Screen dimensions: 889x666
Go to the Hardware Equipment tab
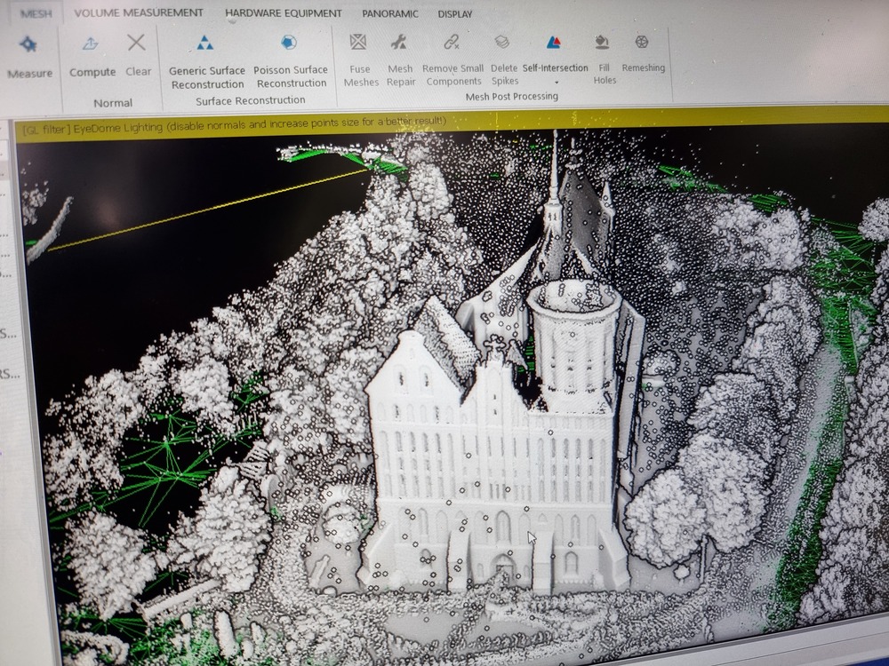[x=283, y=13]
